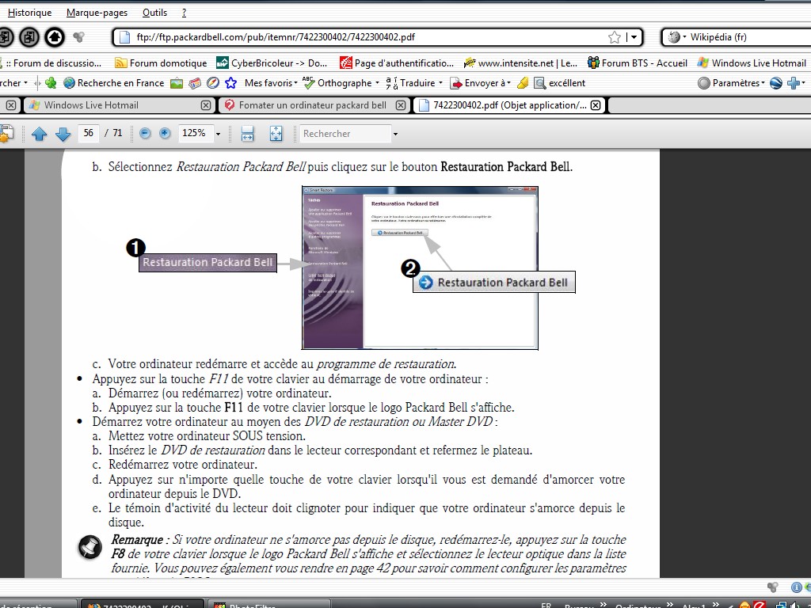Click the PDF zoom in plus button
The height and width of the screenshot is (608, 811).
(165, 134)
